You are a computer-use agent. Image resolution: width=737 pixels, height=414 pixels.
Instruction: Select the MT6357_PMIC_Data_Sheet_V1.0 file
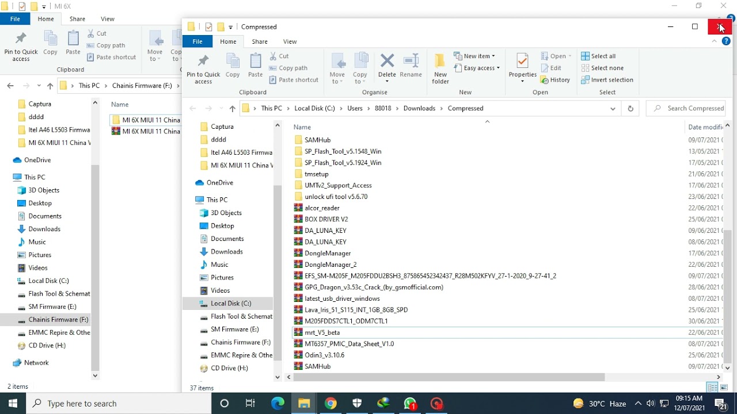pyautogui.click(x=349, y=344)
